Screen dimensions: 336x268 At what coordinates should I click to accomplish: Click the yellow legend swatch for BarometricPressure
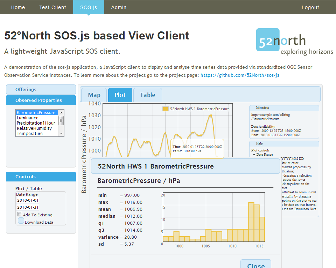tap(166, 109)
